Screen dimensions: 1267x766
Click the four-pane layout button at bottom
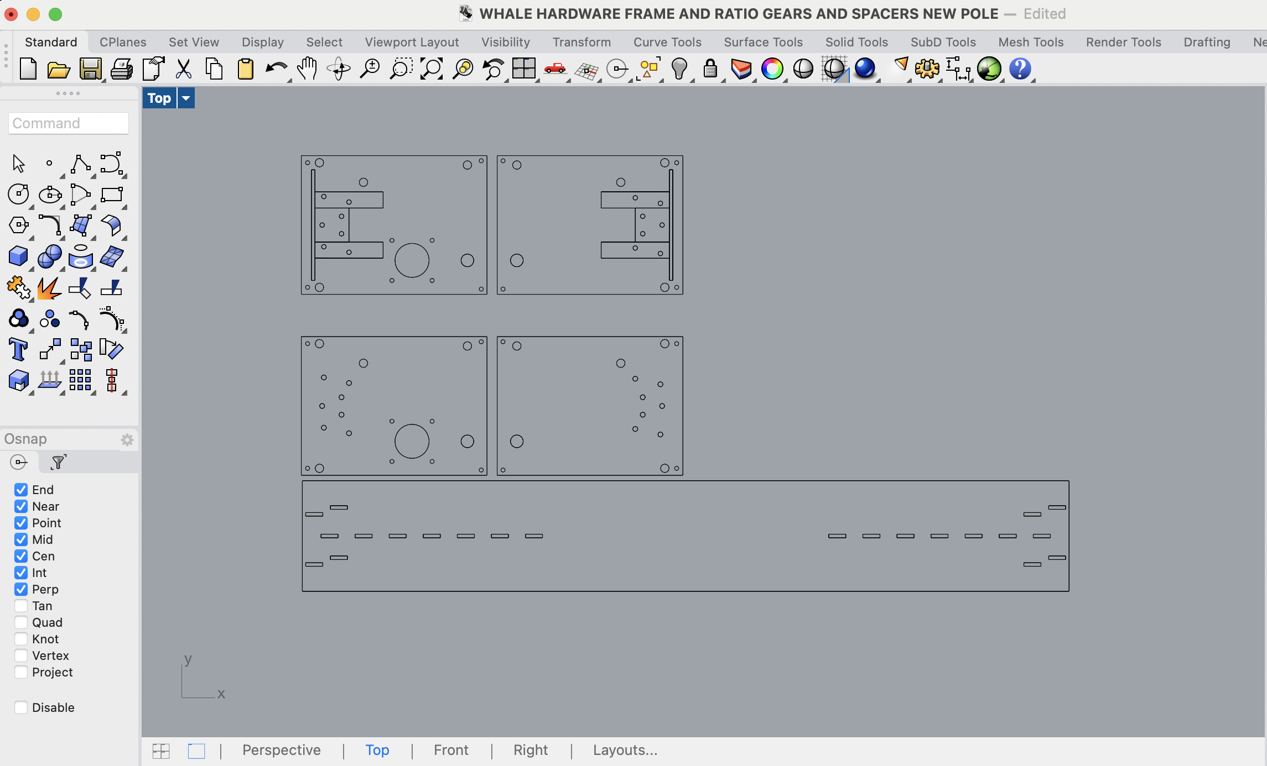click(x=161, y=751)
